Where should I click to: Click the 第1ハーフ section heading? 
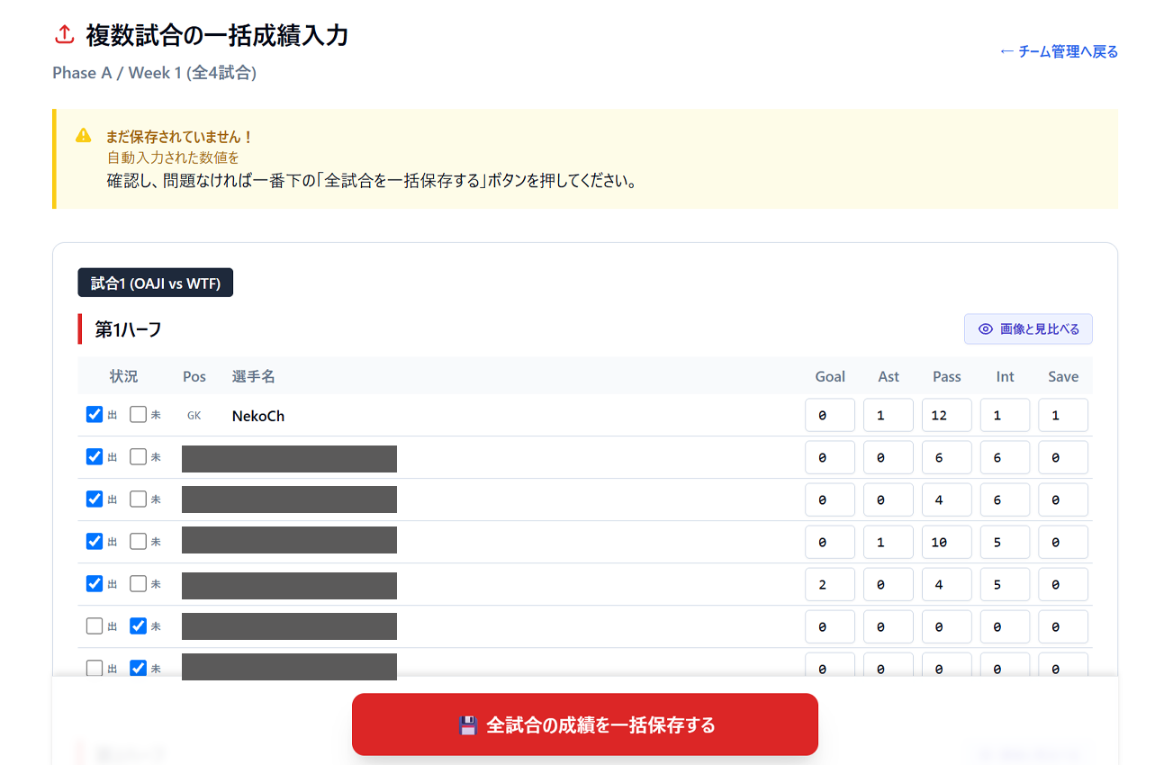click(x=129, y=329)
